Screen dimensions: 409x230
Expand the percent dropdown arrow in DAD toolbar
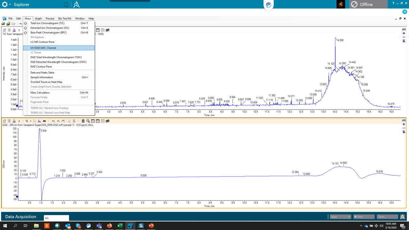[x=31, y=121]
